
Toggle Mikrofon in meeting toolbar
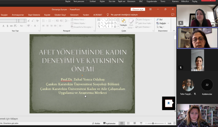click(185, 1)
